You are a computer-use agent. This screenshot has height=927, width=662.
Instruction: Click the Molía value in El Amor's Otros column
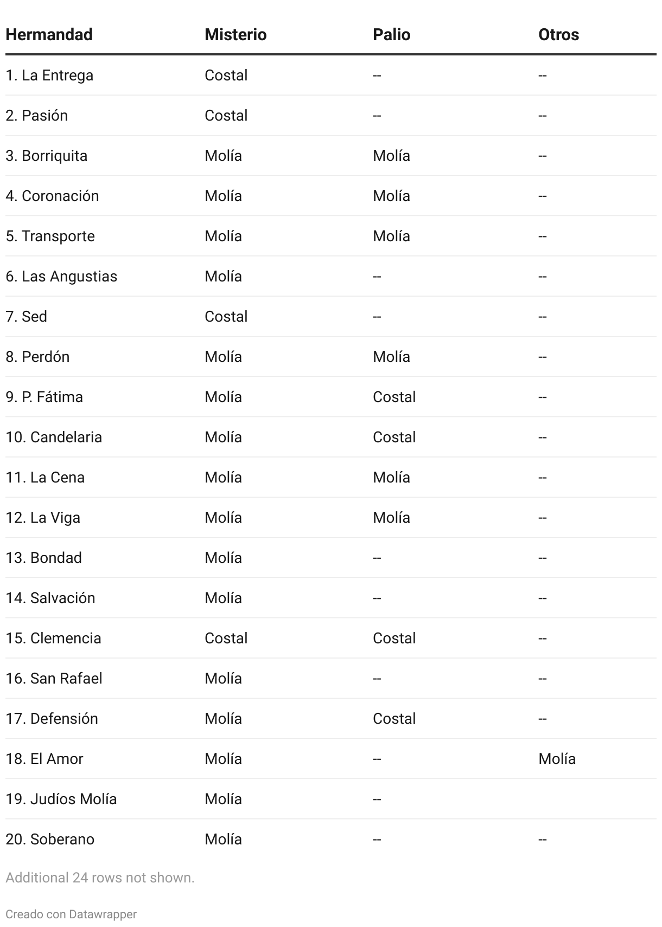557,759
